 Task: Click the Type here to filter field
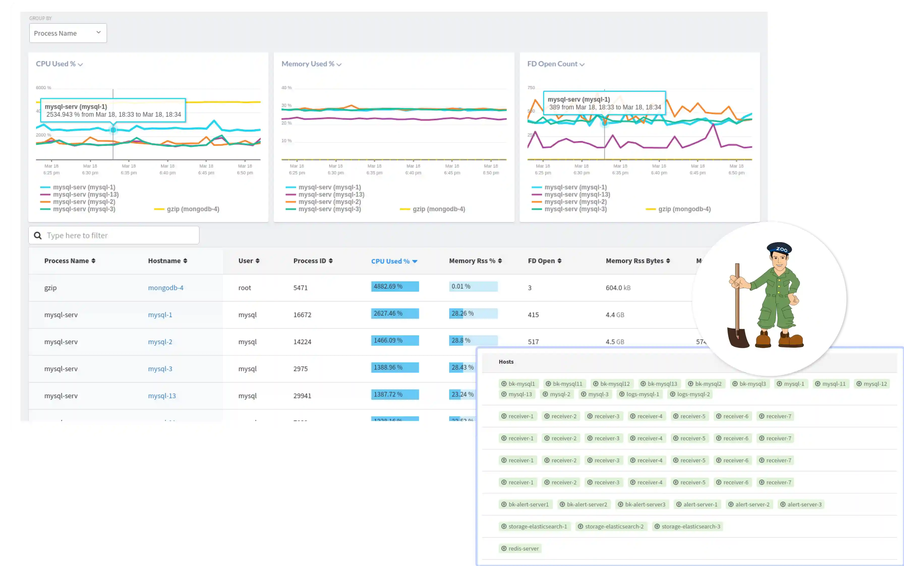pos(120,236)
